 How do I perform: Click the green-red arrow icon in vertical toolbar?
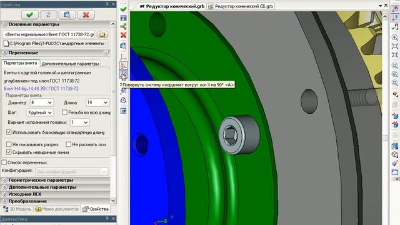(124, 26)
